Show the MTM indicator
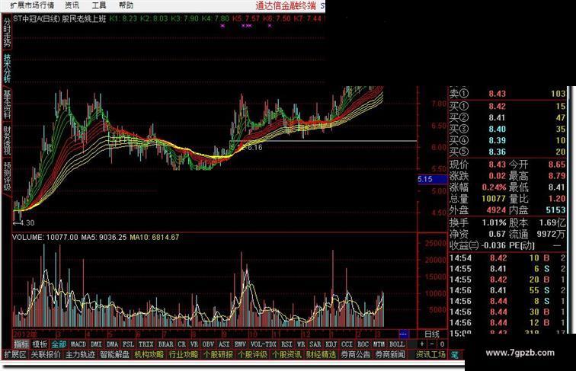The height and width of the screenshot is (371, 576). click(379, 344)
